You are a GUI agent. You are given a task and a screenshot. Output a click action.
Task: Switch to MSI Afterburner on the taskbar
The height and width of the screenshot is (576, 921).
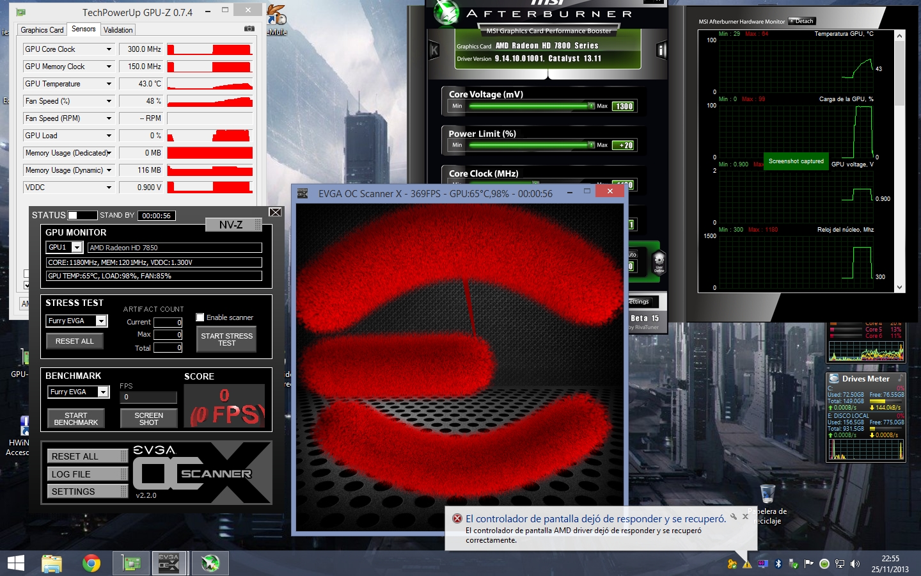point(210,563)
